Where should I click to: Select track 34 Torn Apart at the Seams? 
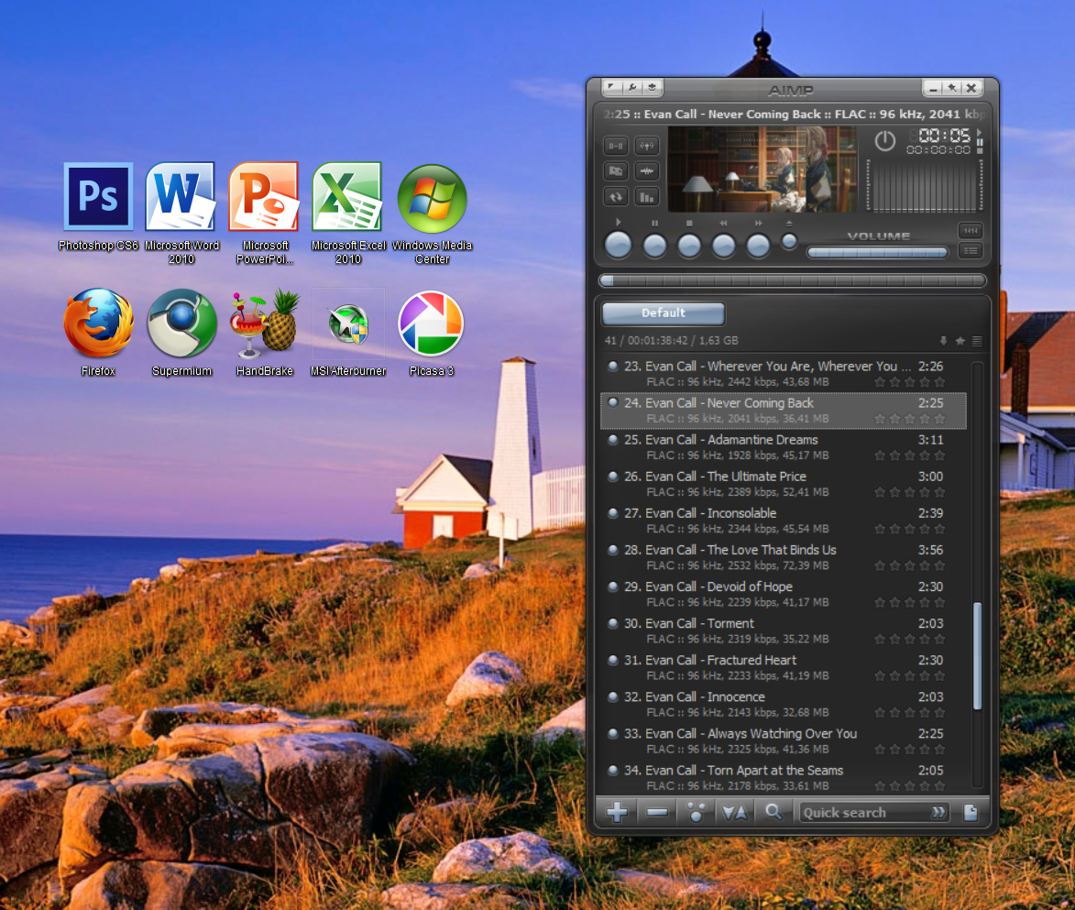tap(784, 778)
